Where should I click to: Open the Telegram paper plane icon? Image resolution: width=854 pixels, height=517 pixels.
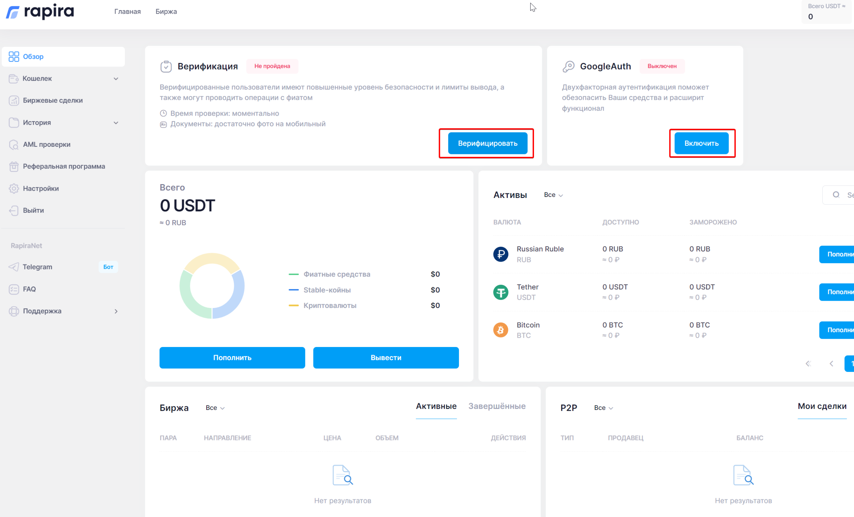(x=14, y=267)
